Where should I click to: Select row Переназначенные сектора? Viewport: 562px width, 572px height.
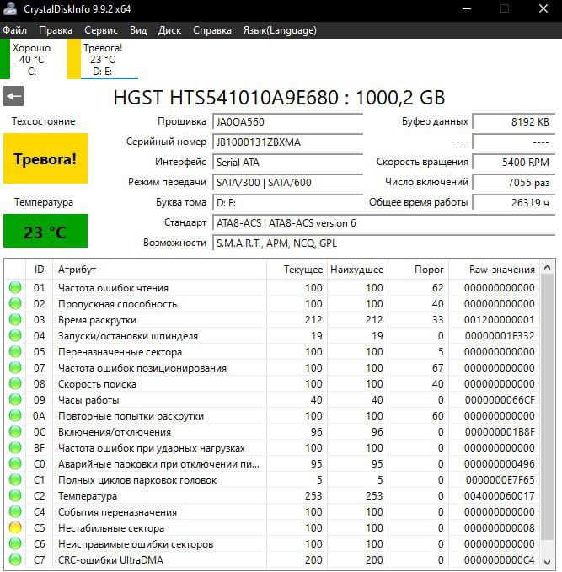(272, 351)
